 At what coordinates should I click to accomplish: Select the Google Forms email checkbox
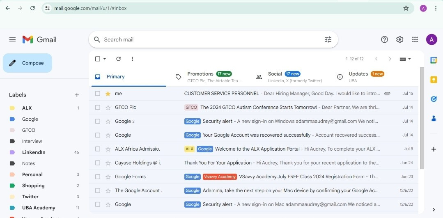coord(98,177)
